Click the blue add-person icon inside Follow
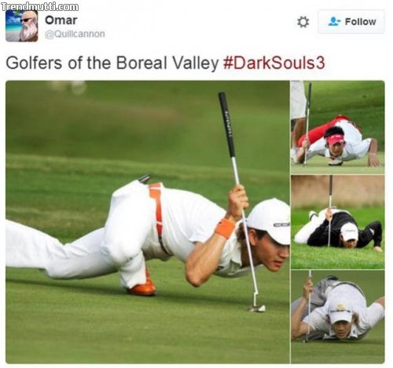The height and width of the screenshot is (368, 393). [x=334, y=21]
